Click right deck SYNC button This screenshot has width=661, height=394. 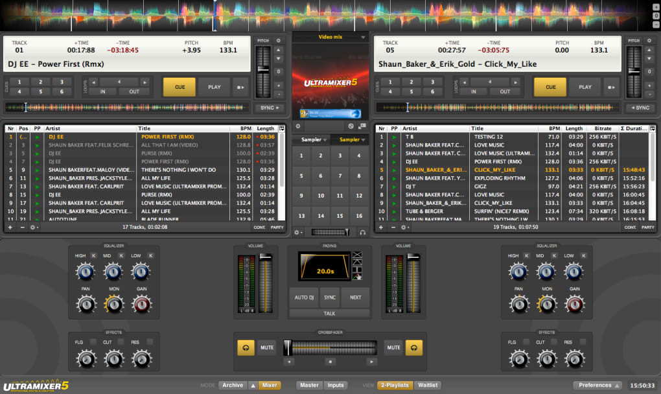click(x=640, y=108)
